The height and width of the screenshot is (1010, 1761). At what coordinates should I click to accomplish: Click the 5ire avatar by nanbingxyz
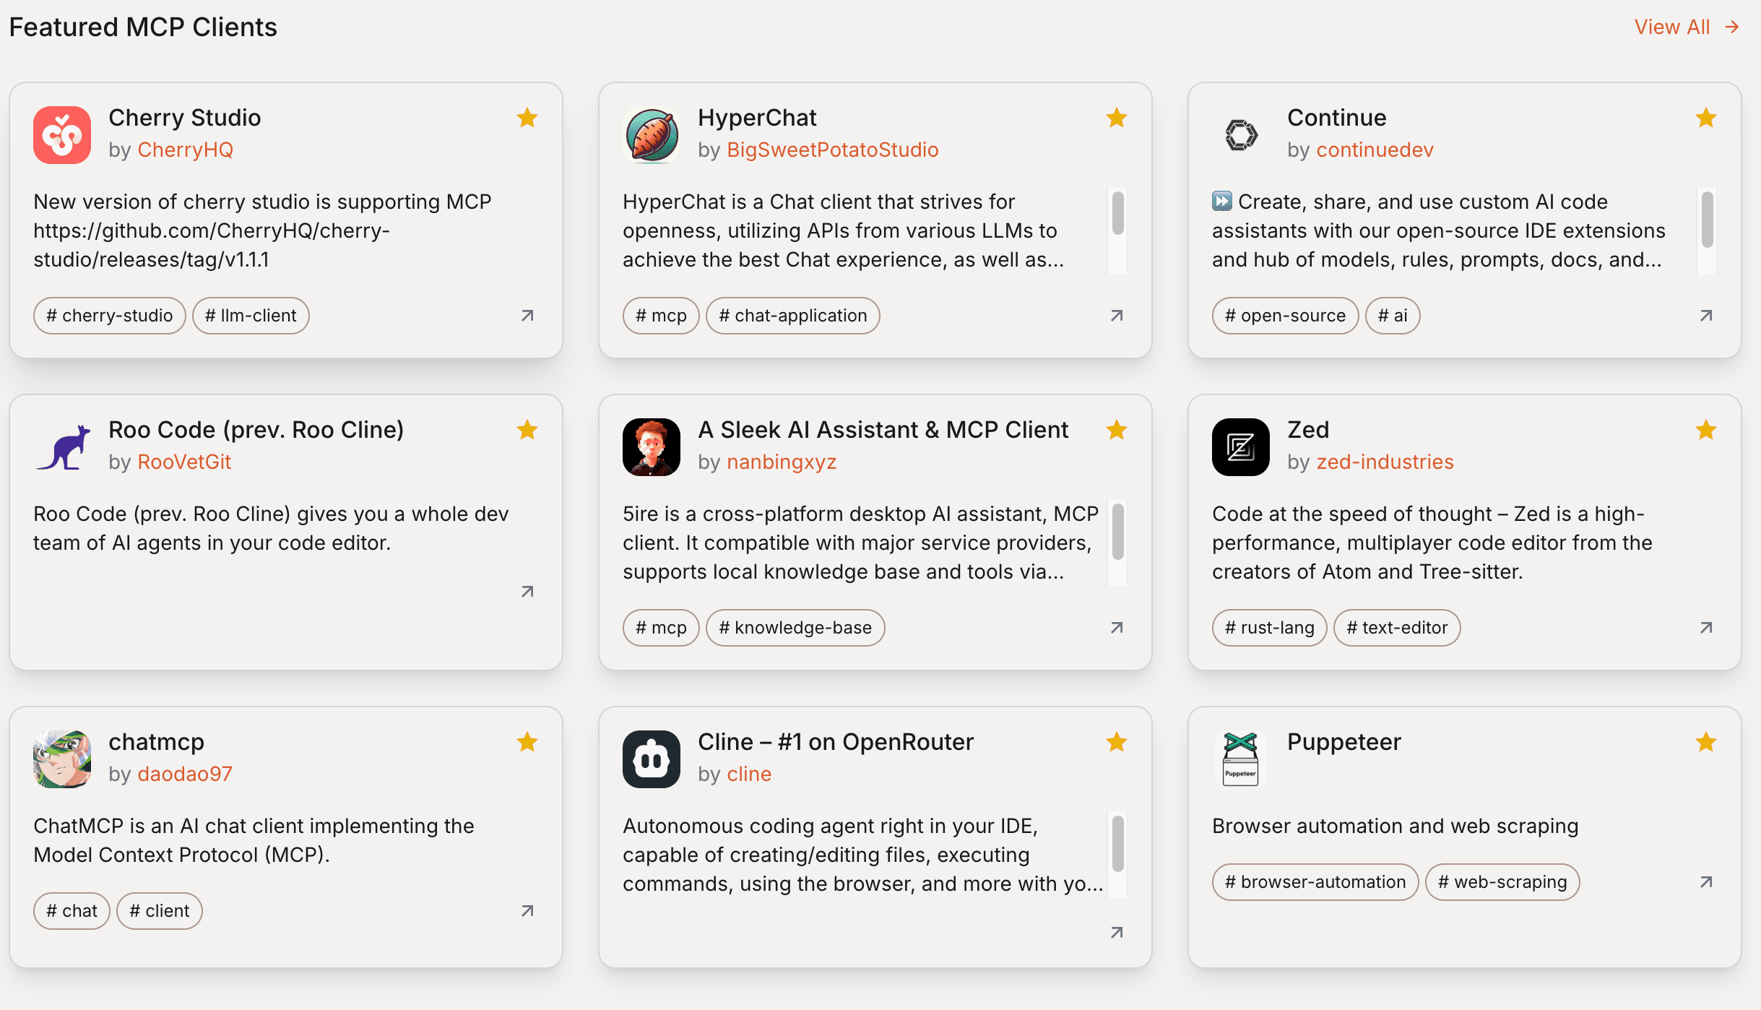pos(652,447)
